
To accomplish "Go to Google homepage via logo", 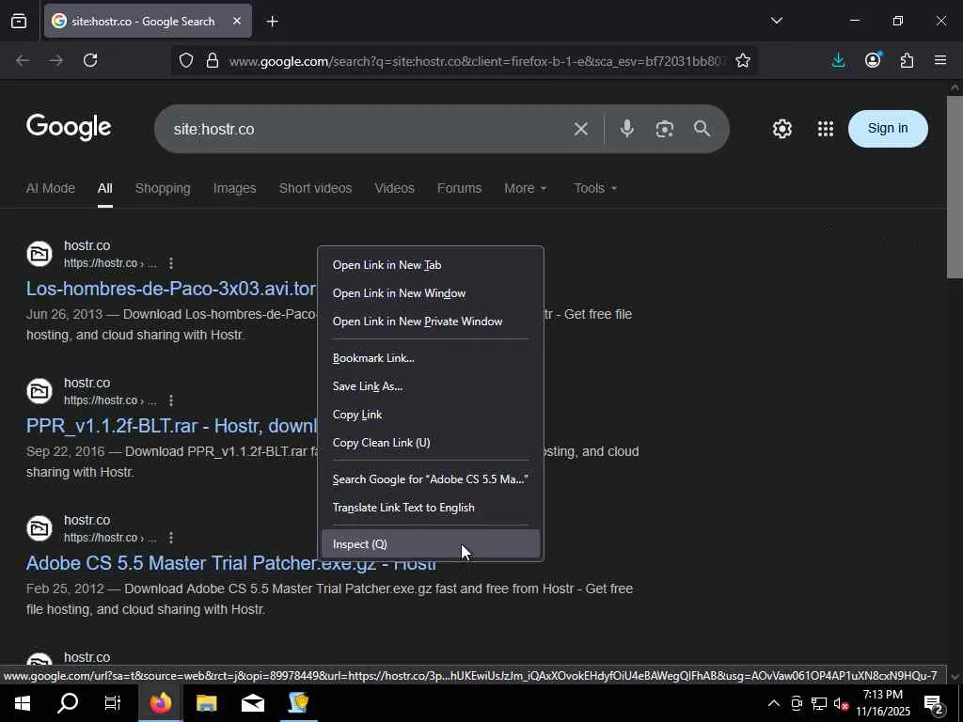I will [x=69, y=127].
